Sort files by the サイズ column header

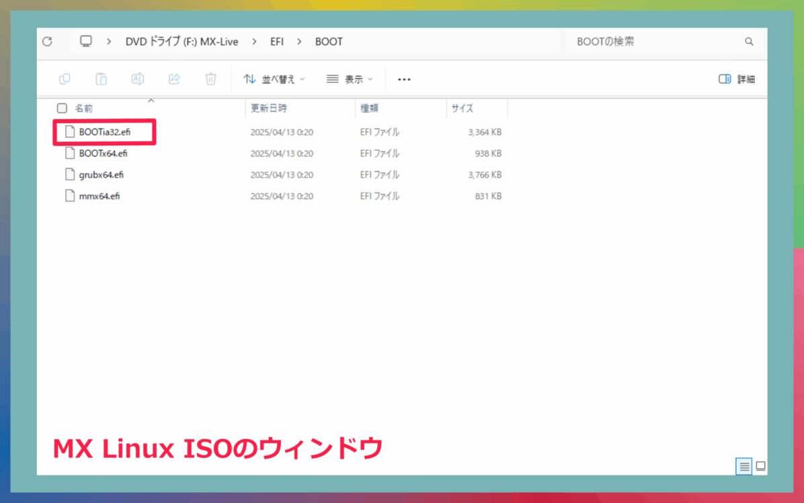(463, 108)
